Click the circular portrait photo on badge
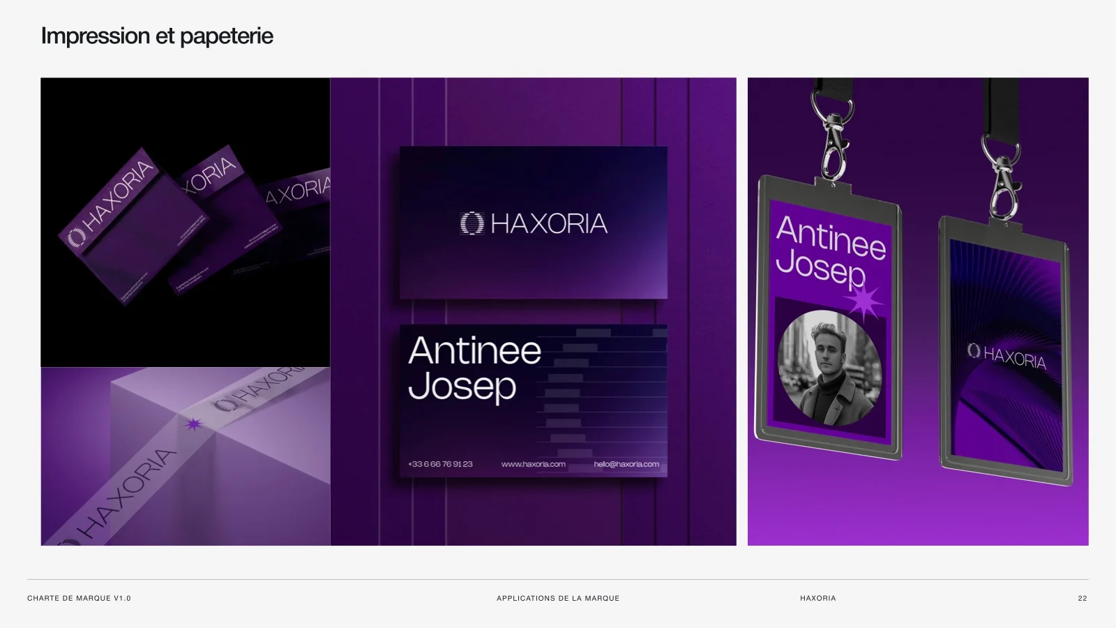 829,368
